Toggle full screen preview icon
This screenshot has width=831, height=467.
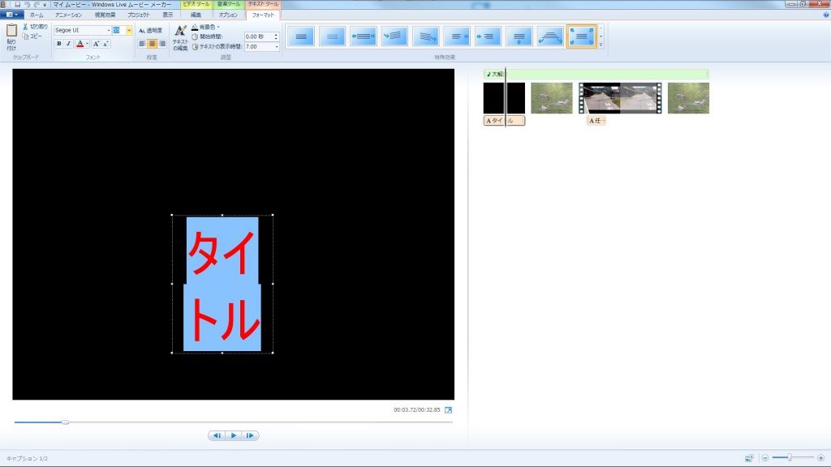pos(448,409)
